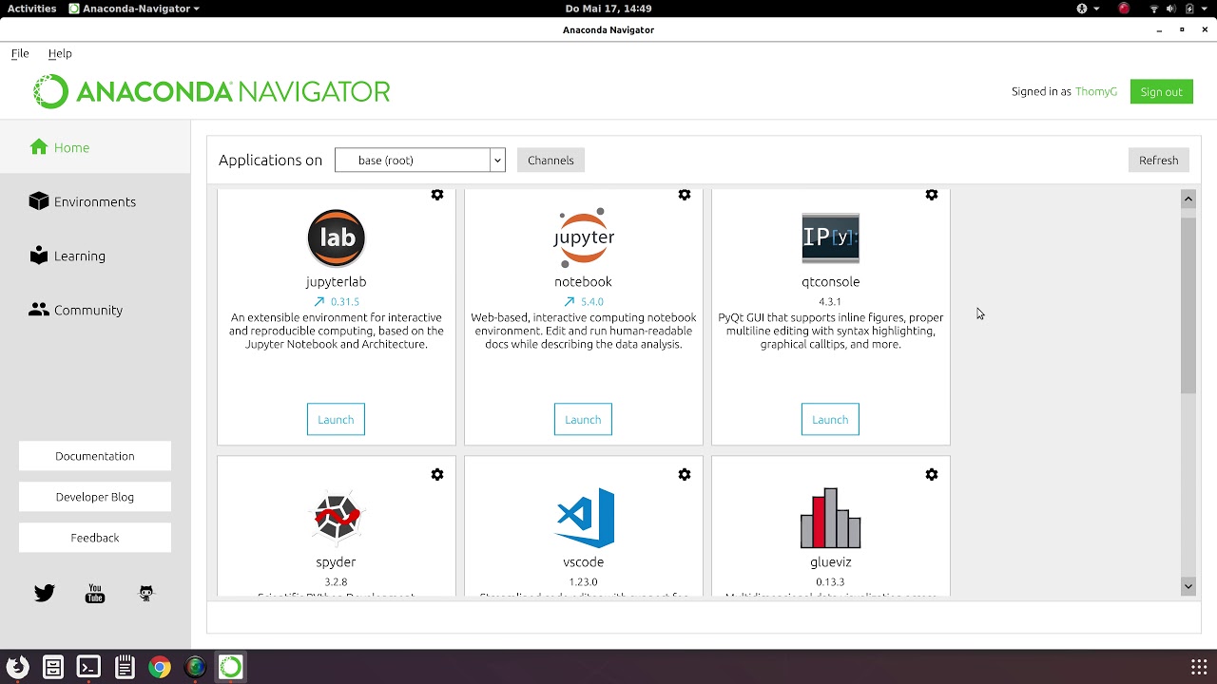Viewport: 1217px width, 684px height.
Task: Open Chrome from the dock
Action: [x=160, y=667]
